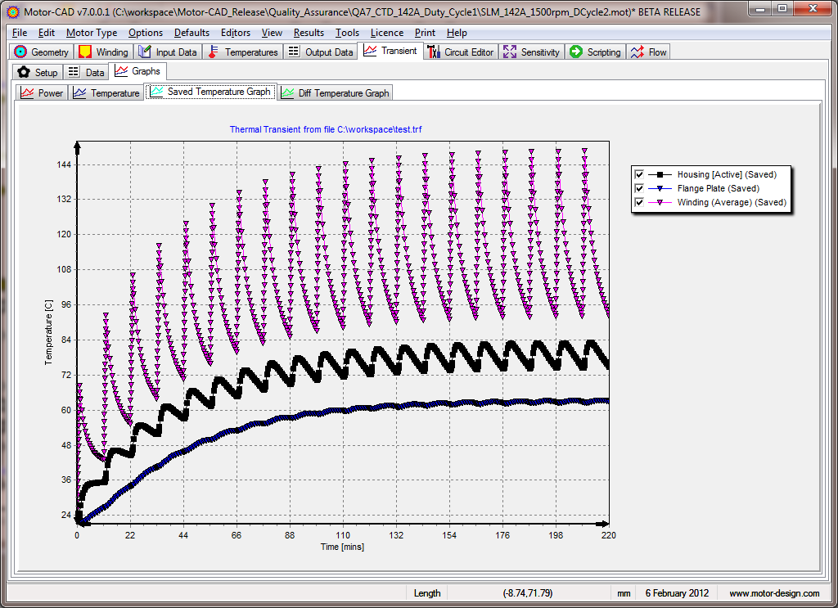Open the Circuit Editor tab
838x608 pixels.
coord(462,52)
